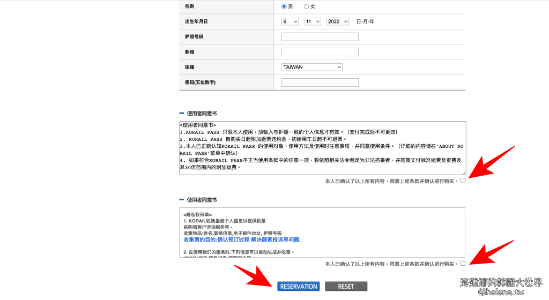The height and width of the screenshot is (300, 549).
Task: Open the birth year dropdown showing 2022
Action: 338,21
